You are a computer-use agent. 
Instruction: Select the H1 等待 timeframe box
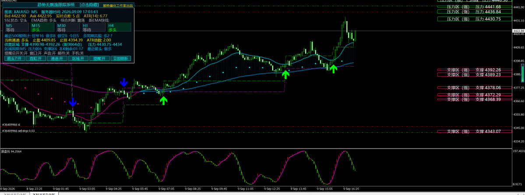click(93, 28)
